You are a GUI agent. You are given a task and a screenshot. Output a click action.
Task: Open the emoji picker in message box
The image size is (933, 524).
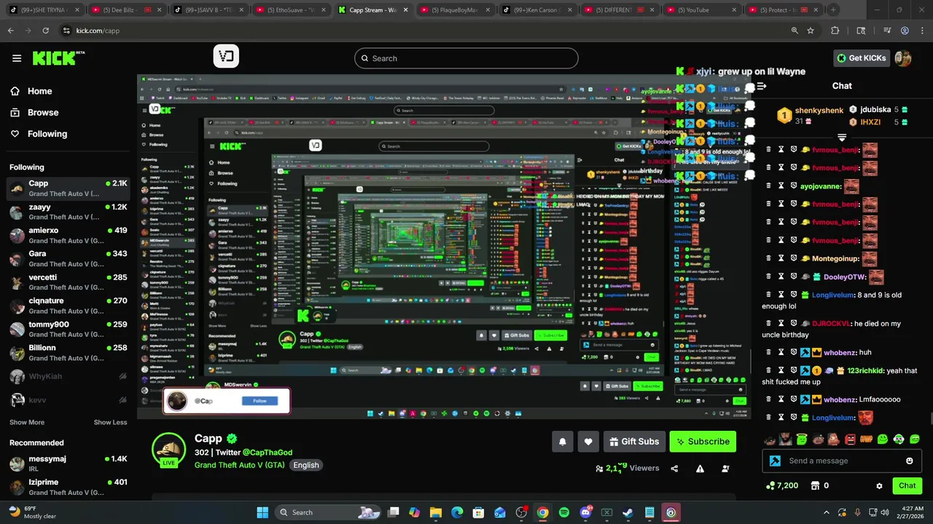(909, 461)
